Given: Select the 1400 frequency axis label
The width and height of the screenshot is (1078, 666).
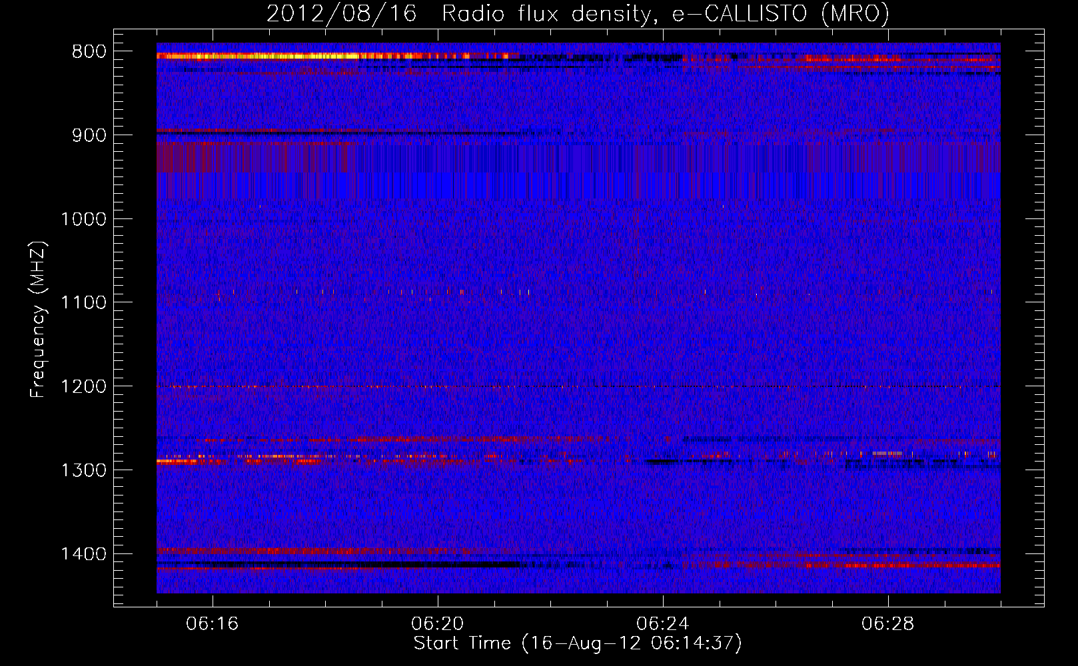Looking at the screenshot, I should tap(83, 554).
